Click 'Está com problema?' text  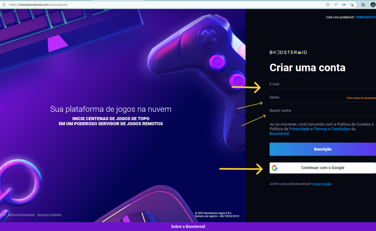(x=340, y=17)
